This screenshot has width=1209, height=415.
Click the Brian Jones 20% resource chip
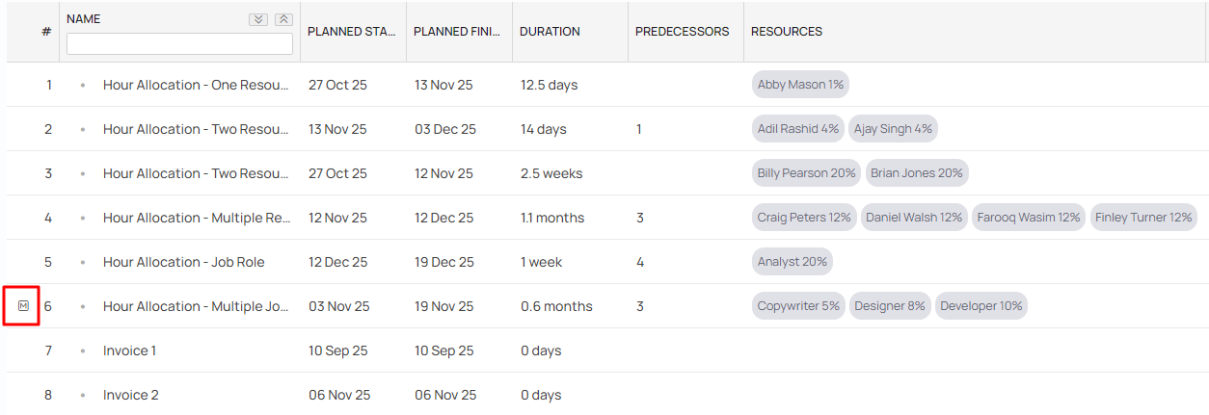(x=917, y=173)
